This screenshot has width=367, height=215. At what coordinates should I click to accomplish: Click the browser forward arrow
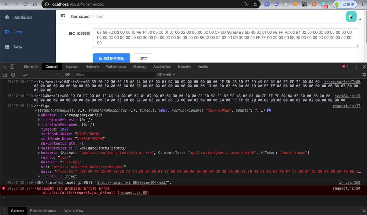tap(16, 4)
